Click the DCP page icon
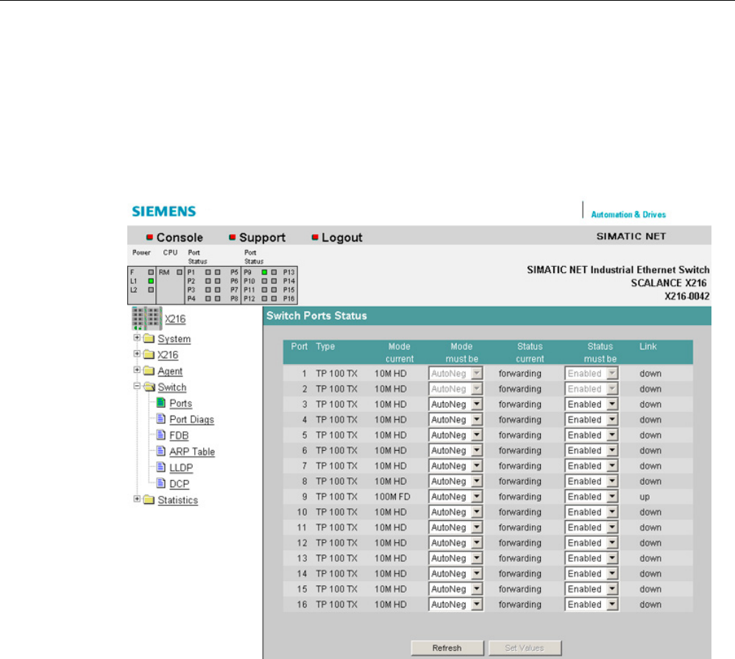 (x=161, y=482)
